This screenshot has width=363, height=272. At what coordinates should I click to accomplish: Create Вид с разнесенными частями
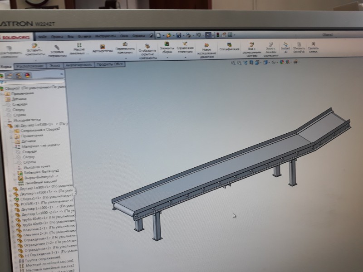[x=252, y=49]
